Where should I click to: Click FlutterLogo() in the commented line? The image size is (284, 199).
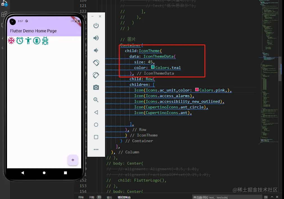click(149, 180)
